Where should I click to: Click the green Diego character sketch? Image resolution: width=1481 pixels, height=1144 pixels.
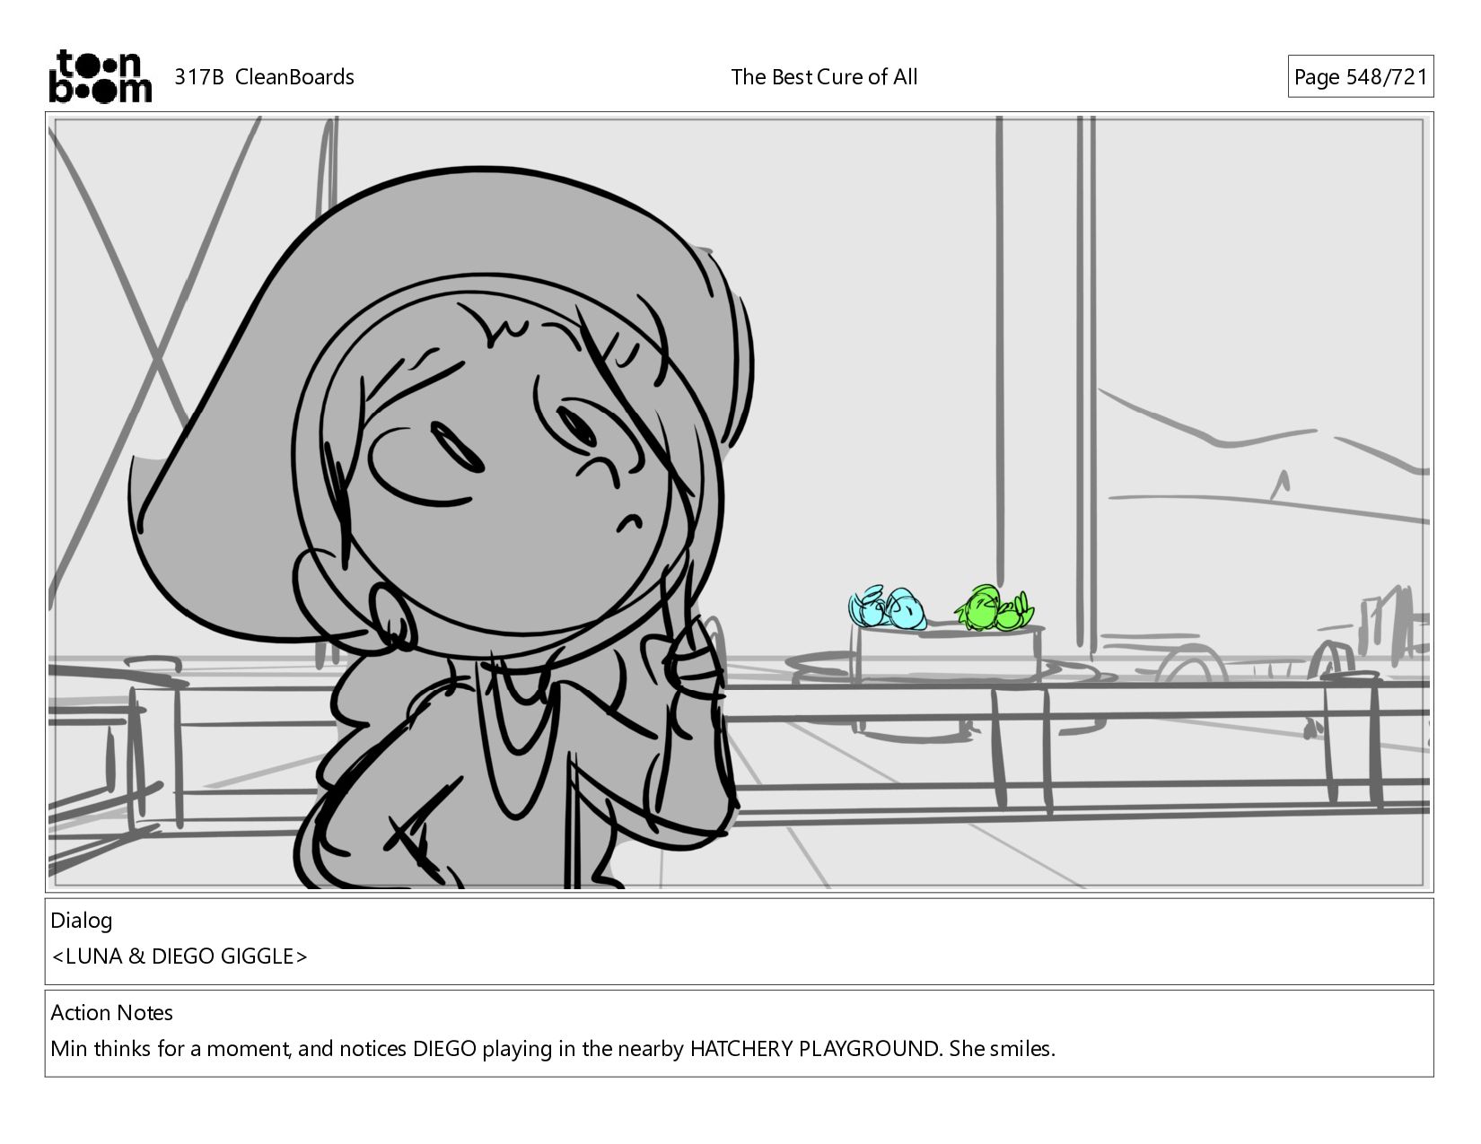point(994,608)
